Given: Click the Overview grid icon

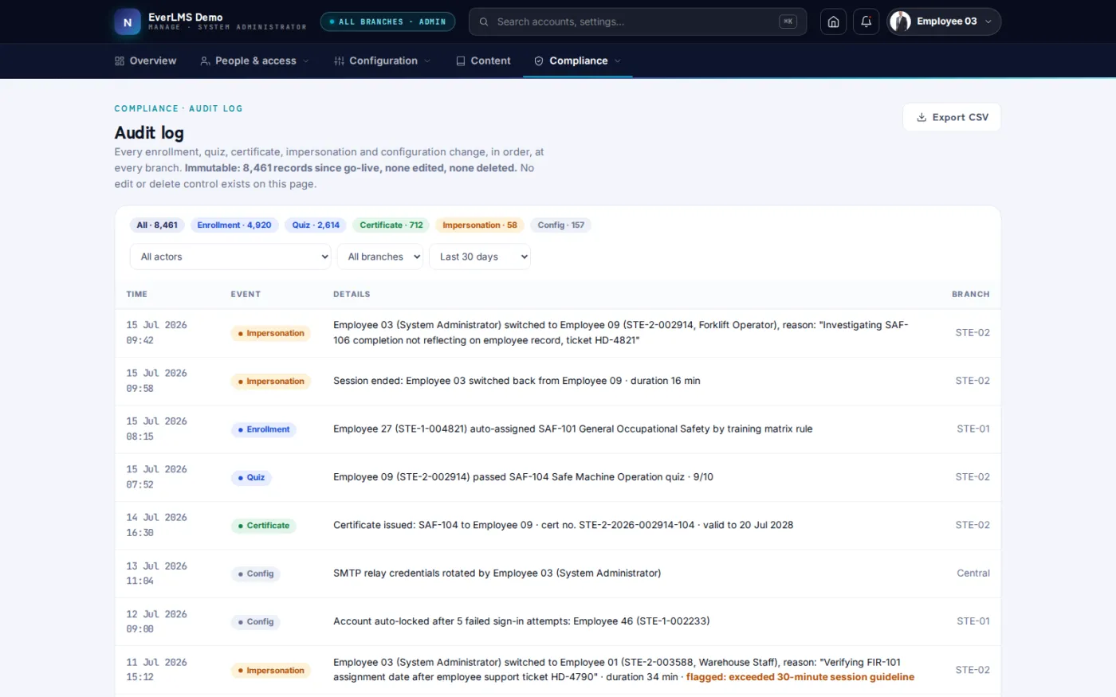Looking at the screenshot, I should (120, 61).
